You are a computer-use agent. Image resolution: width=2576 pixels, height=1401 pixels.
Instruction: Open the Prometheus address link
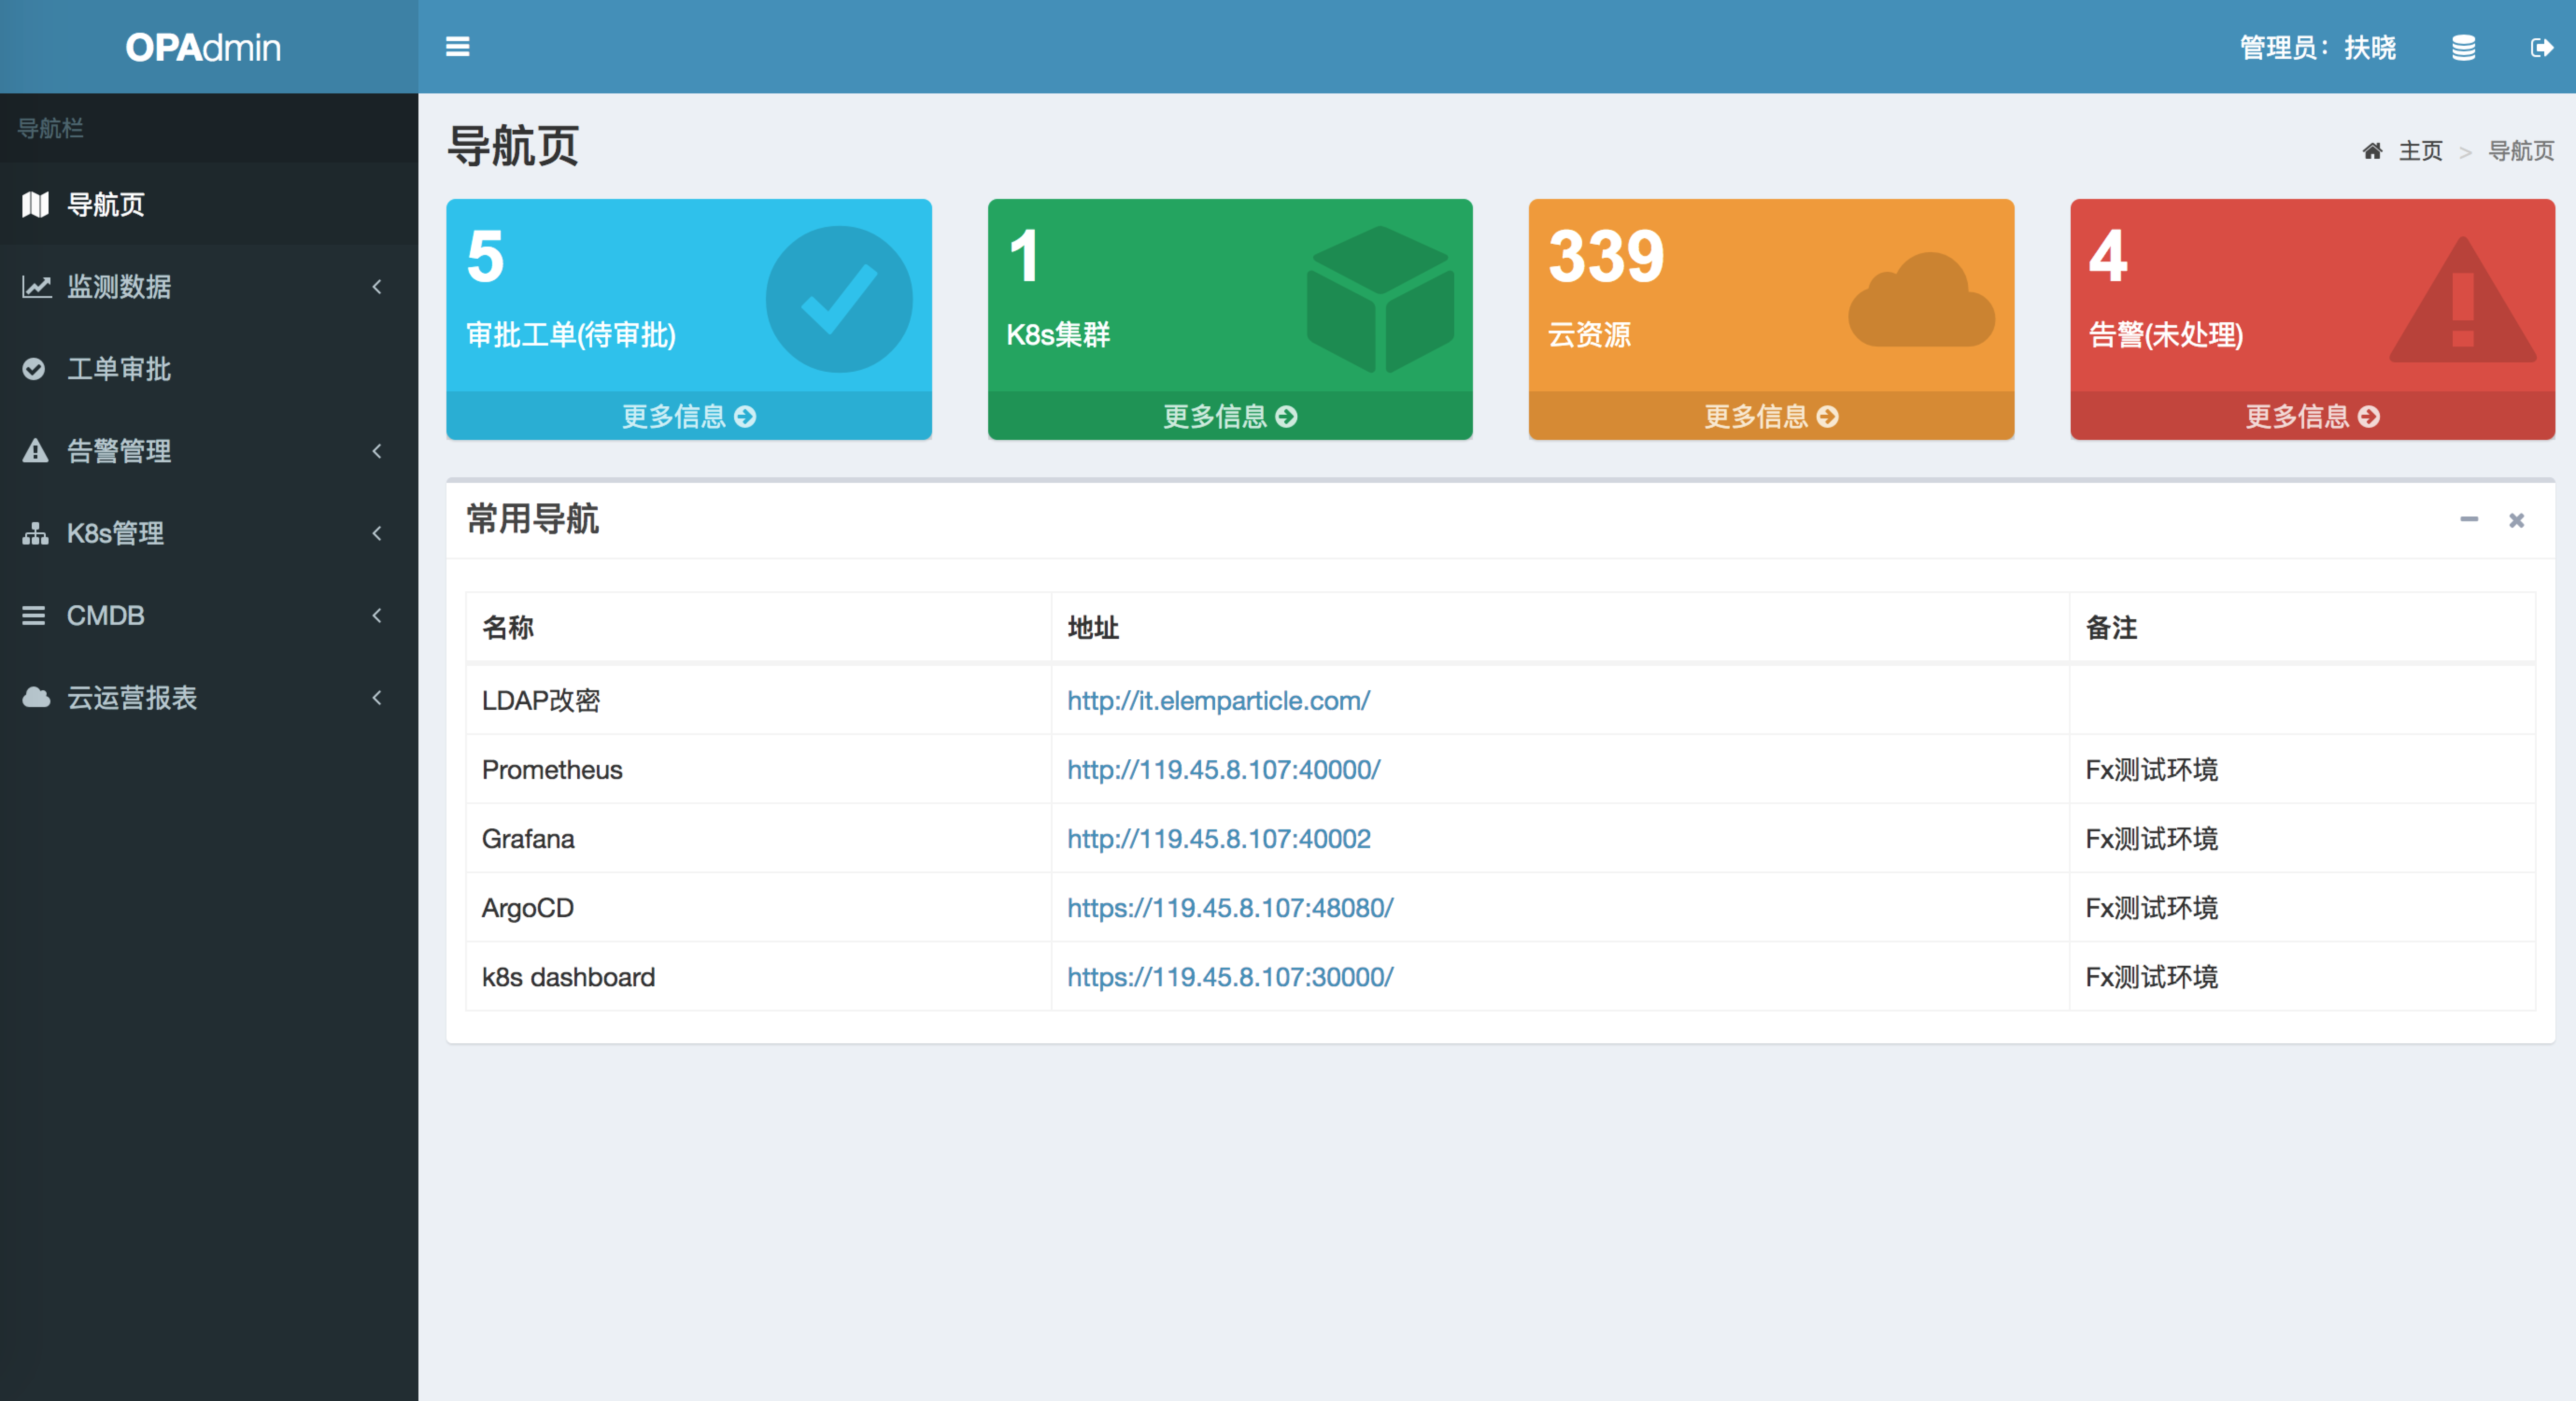coord(1223,769)
